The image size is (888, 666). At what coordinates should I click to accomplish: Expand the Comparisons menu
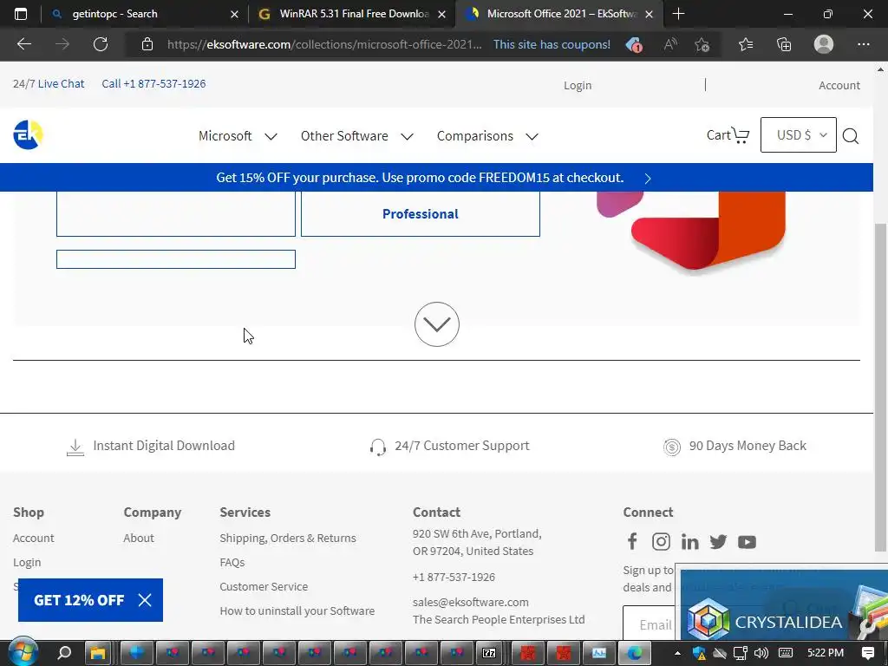(x=487, y=136)
